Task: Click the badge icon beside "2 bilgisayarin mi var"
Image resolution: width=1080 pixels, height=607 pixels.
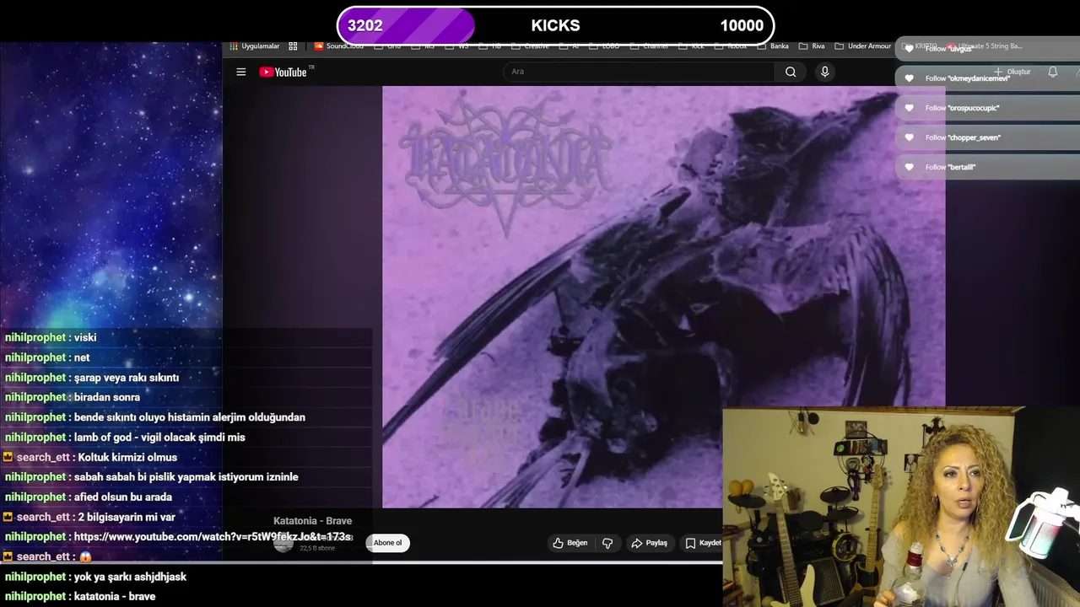Action: tap(8, 517)
